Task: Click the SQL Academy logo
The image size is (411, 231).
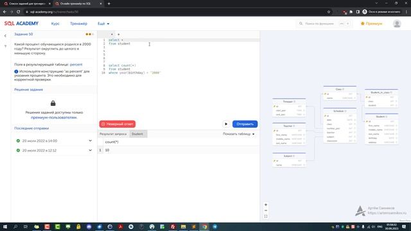Action: [x=21, y=24]
